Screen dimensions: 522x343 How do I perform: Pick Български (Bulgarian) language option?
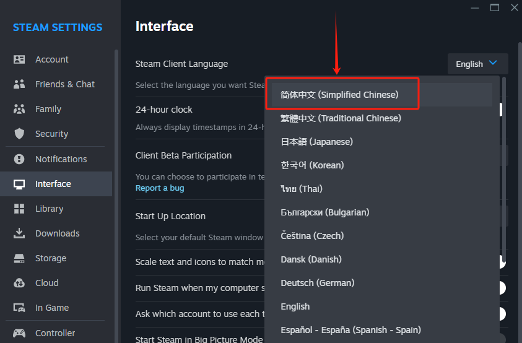(382, 212)
